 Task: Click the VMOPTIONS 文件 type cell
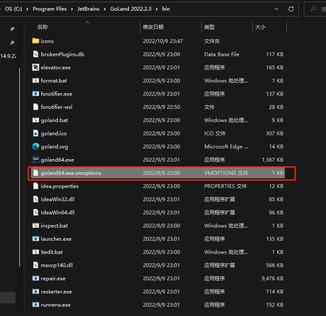coord(226,173)
